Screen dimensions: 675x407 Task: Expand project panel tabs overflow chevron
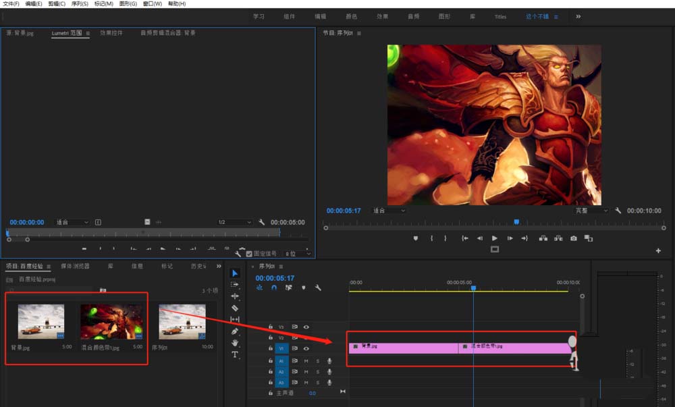click(x=219, y=267)
